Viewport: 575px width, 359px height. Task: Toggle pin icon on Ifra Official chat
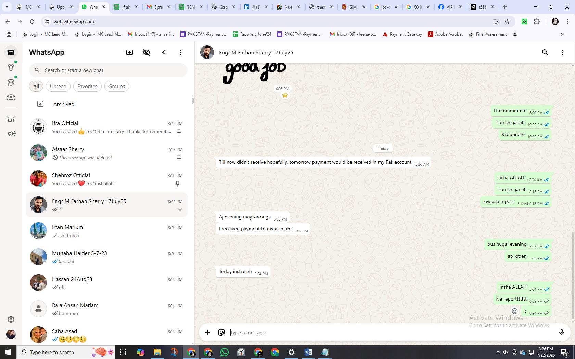[179, 132]
